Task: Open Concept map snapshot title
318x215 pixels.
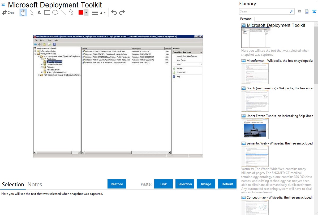Action: (x=280, y=198)
